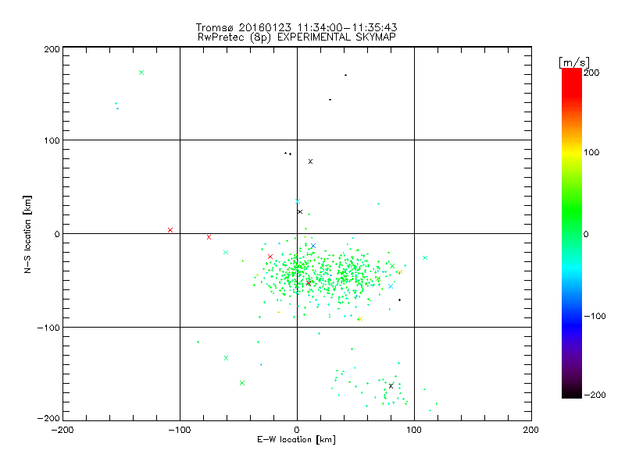Click the Tromsø date and time title
The height and width of the screenshot is (468, 625).
(296, 27)
